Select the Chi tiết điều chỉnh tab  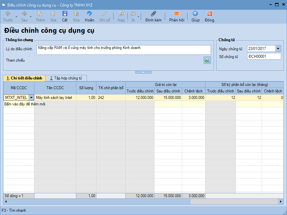(x=24, y=78)
